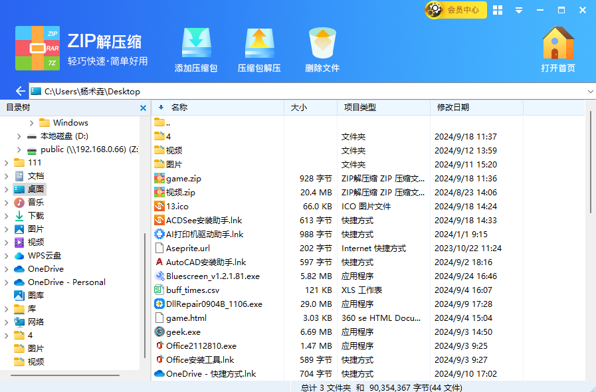Open the four-squares grid icon in title bar

click(498, 10)
